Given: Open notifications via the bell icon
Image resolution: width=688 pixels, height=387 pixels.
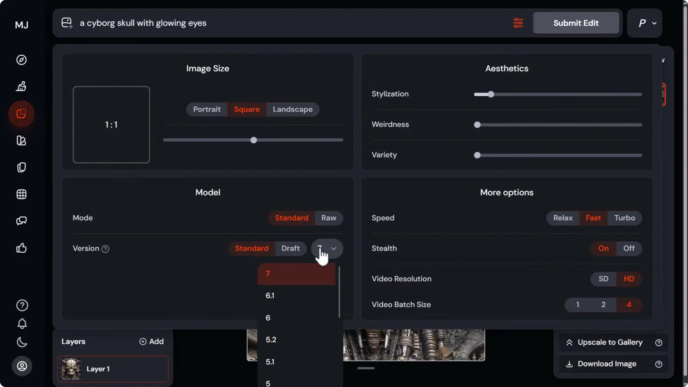Looking at the screenshot, I should point(21,324).
